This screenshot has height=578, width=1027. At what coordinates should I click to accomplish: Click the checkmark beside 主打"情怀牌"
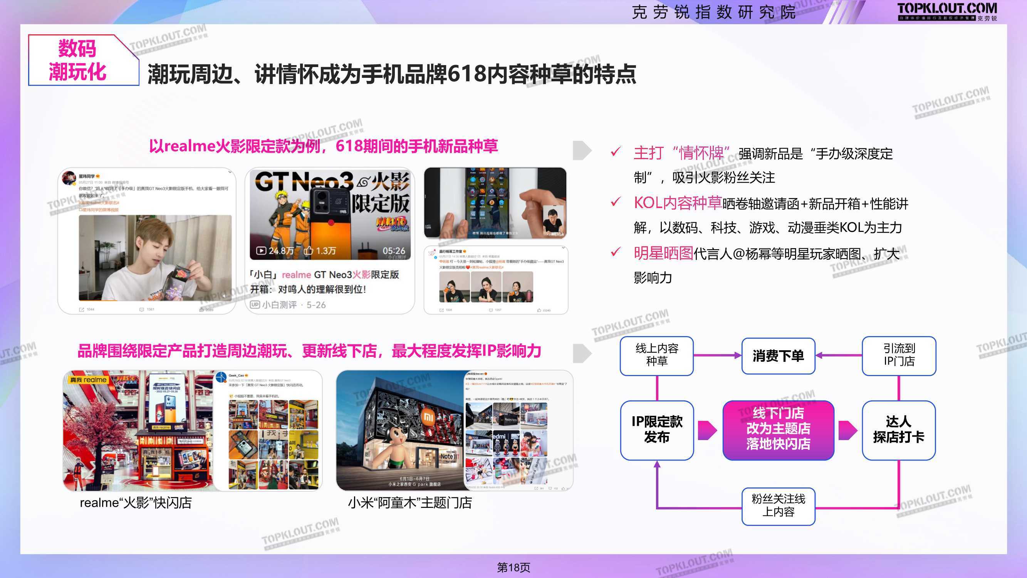(x=616, y=151)
